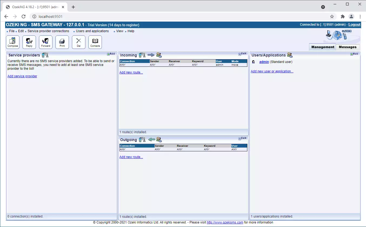The width and height of the screenshot is (366, 227).
Task: Switch to the Management tab
Action: (x=322, y=47)
